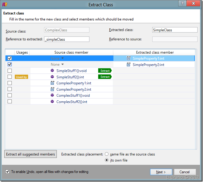Click the Source class member column header
203x182 pixels.
point(71,52)
